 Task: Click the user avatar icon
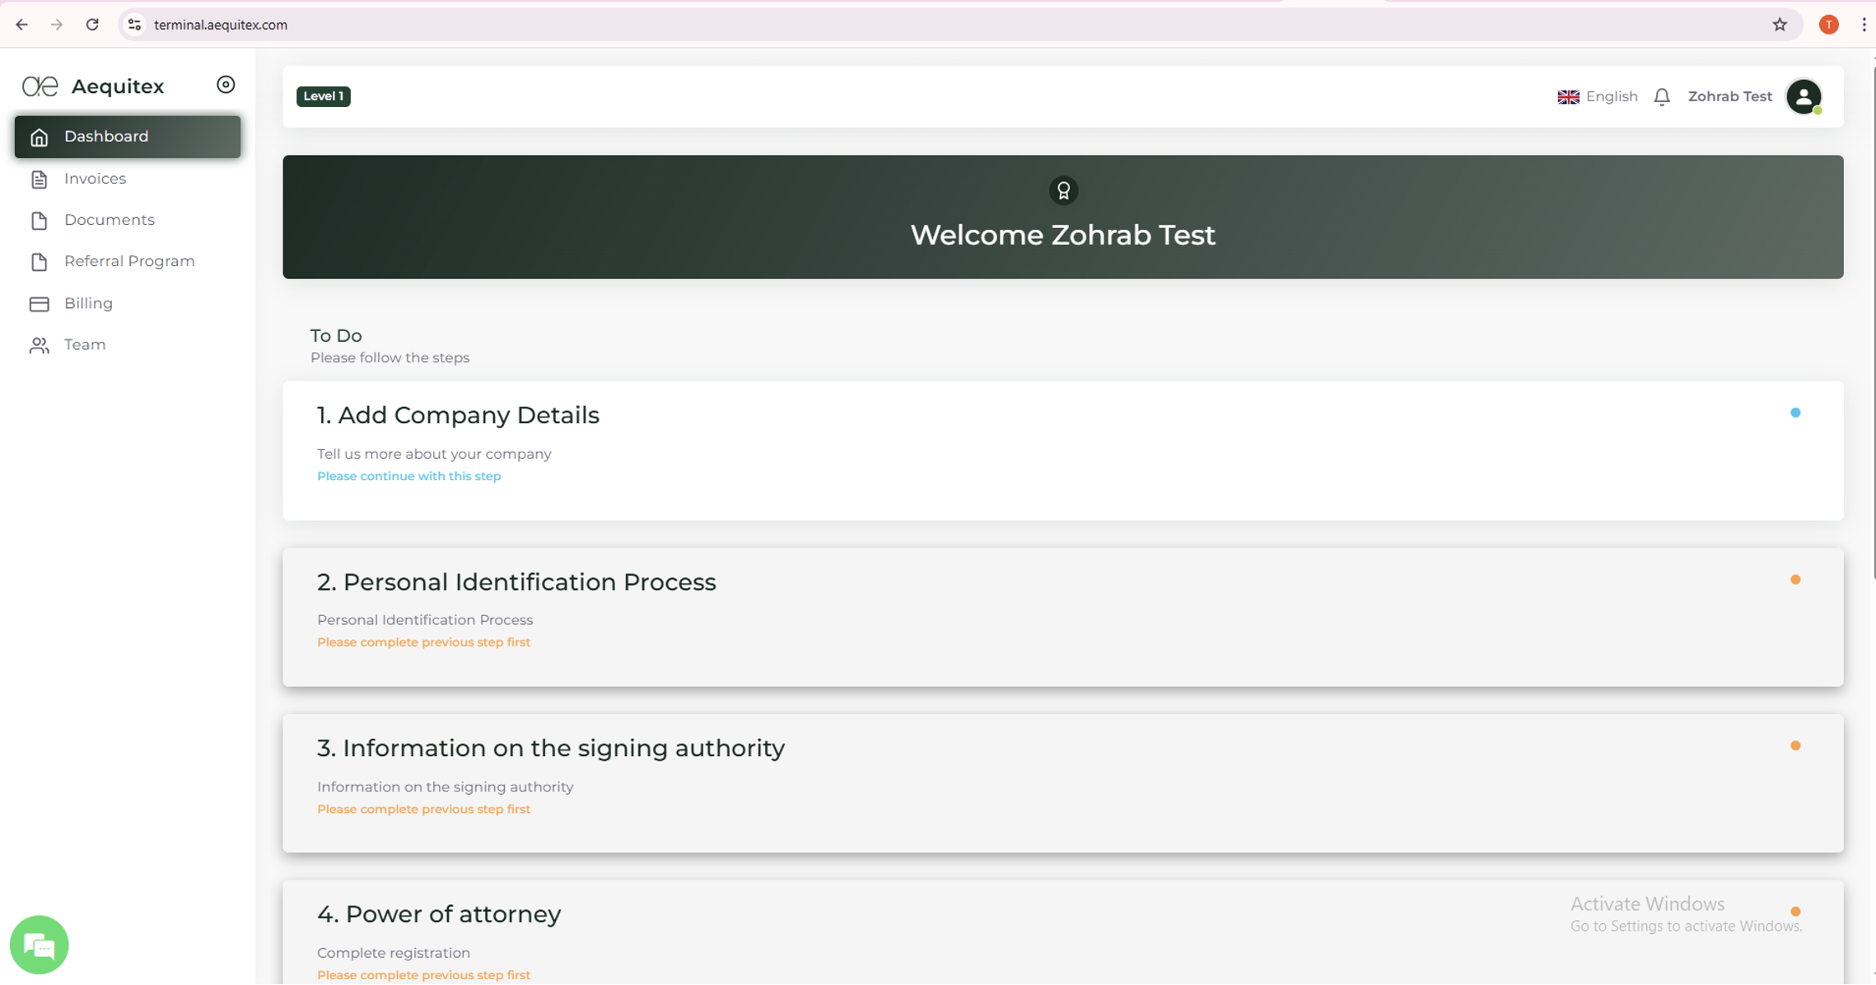1803,97
